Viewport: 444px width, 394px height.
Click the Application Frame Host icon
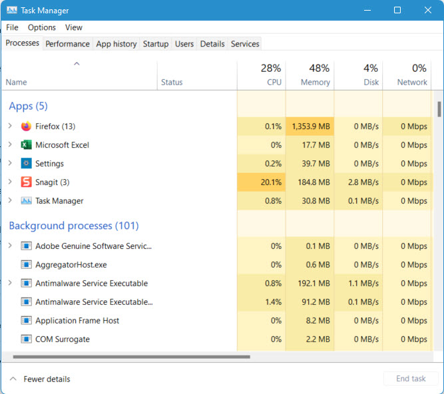[27, 320]
